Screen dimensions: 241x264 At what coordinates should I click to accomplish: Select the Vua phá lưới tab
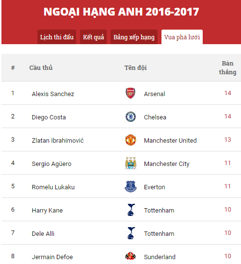click(182, 37)
